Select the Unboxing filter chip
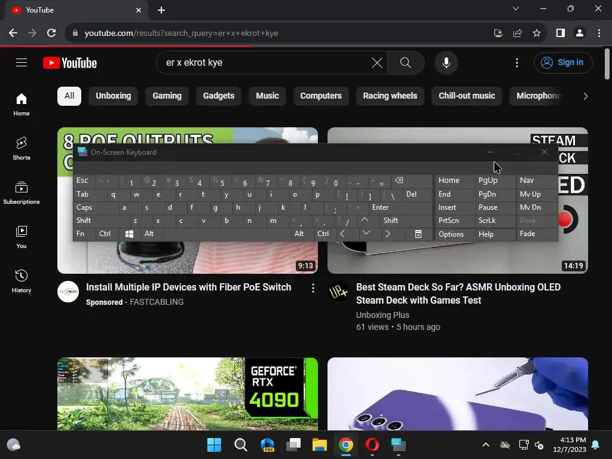The width and height of the screenshot is (612, 459). coord(113,96)
